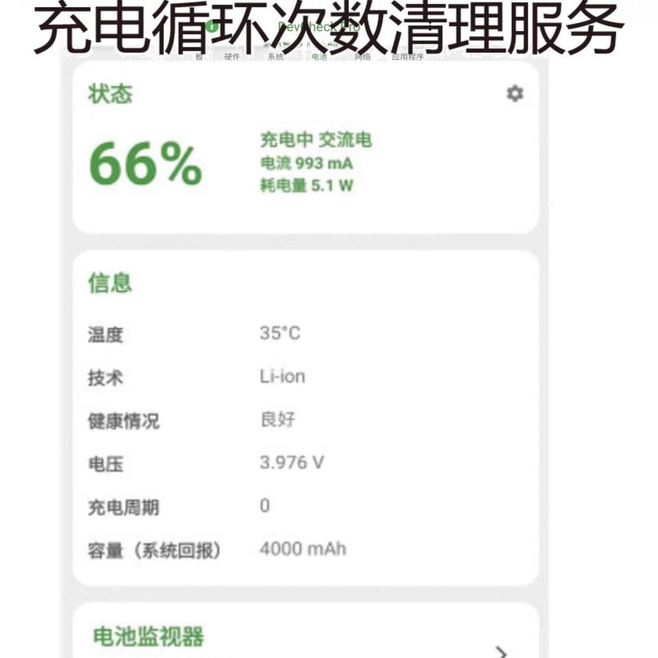Switch to the 系统 tab
The image size is (658, 658).
(x=275, y=57)
